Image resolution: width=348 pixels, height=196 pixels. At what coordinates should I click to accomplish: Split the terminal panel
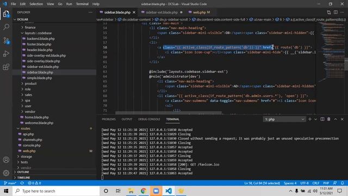(x=322, y=119)
